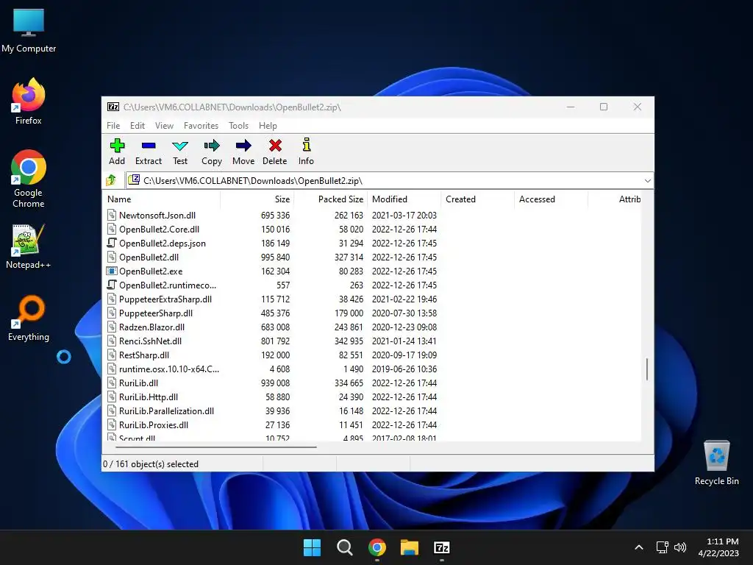
Task: Click the horizontal scrollbar thumb
Action: [216, 447]
